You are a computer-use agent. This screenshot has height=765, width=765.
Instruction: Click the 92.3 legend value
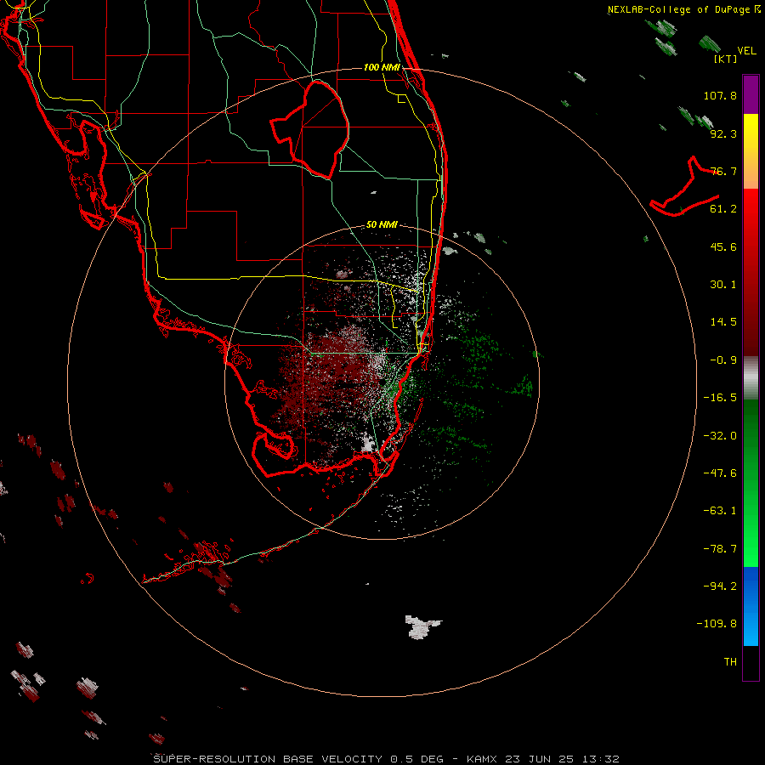pyautogui.click(x=723, y=133)
